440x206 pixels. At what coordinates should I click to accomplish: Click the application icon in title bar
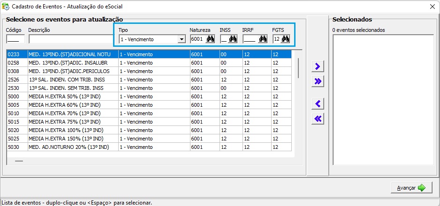pos(5,6)
